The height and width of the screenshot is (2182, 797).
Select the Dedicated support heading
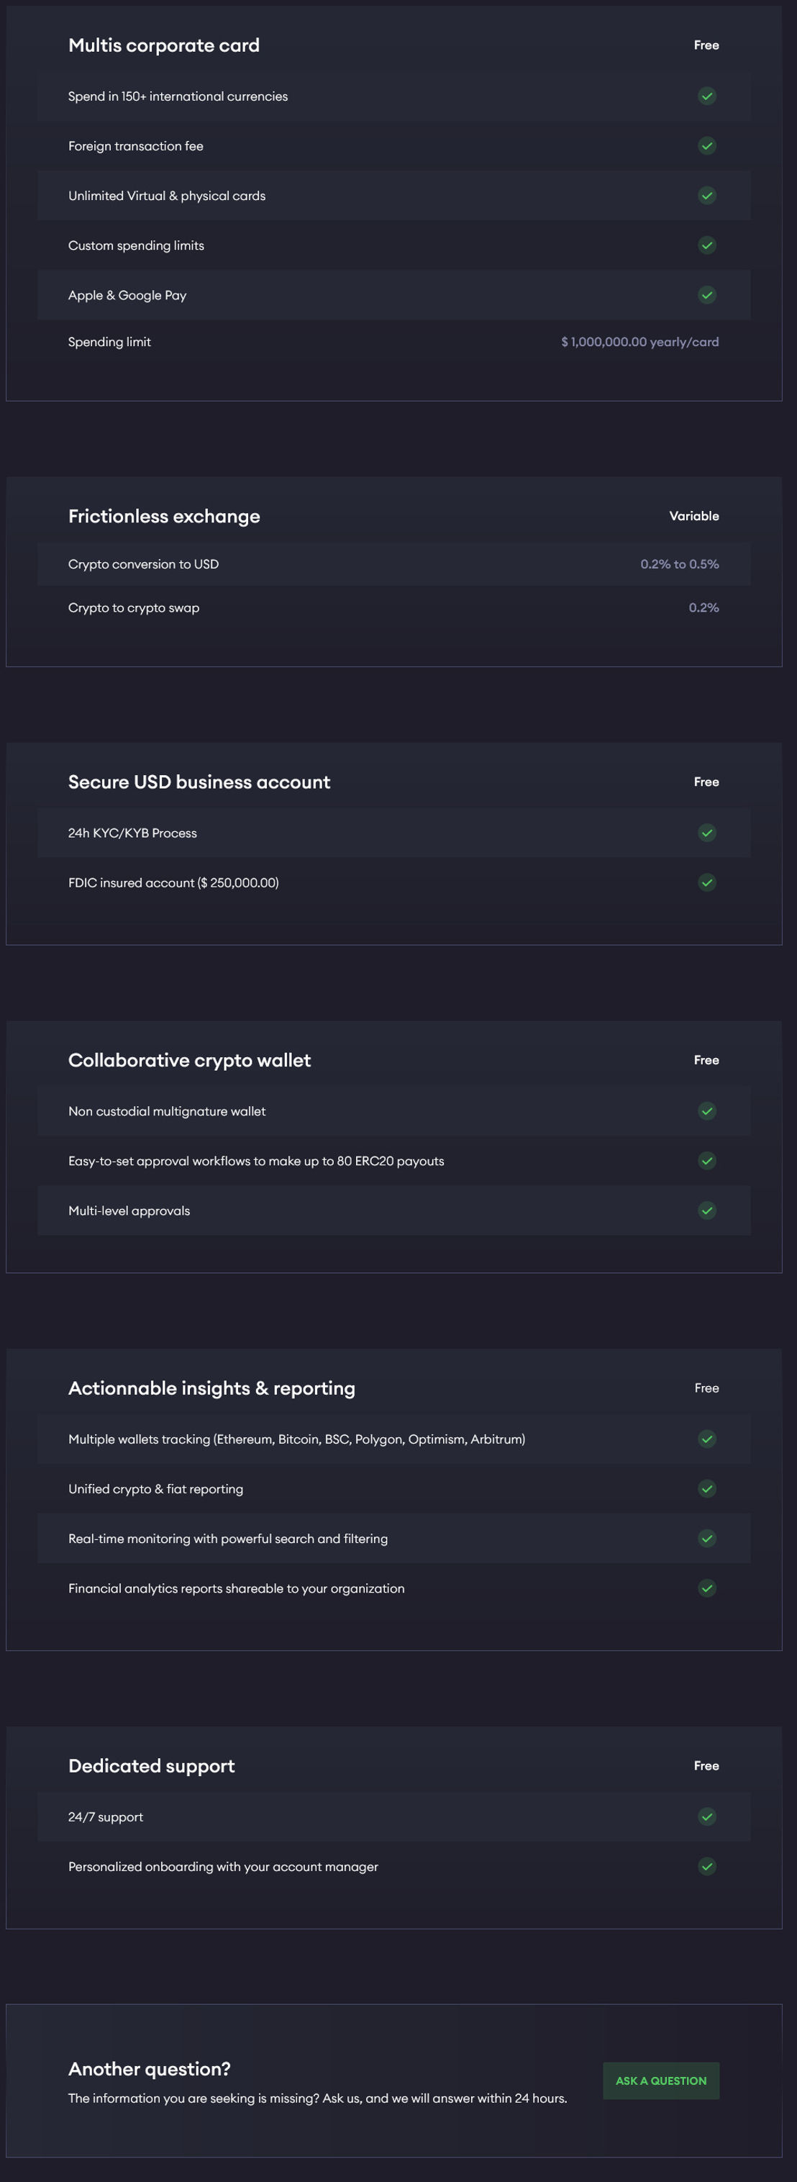152,1766
